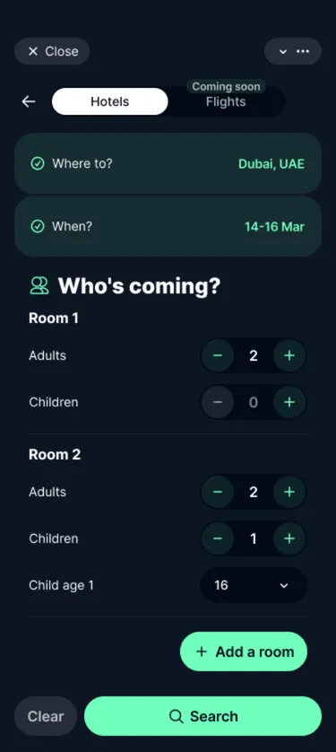Decrease Room 2 adults count
Viewport: 336px width, 752px height.
(x=218, y=492)
